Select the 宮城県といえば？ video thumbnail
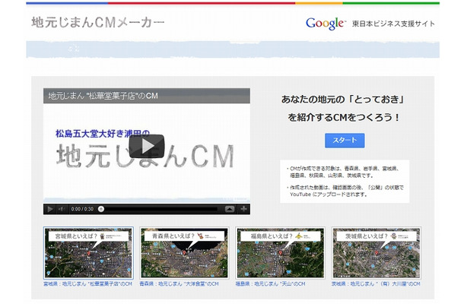The image size is (464, 304). point(88,253)
